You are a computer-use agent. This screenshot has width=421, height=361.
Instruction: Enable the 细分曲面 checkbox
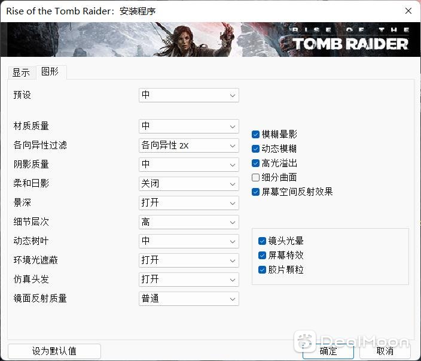[x=255, y=177]
